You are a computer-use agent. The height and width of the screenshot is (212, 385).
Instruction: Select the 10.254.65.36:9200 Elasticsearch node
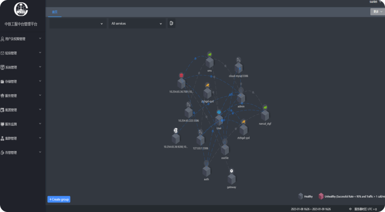[x=176, y=139]
